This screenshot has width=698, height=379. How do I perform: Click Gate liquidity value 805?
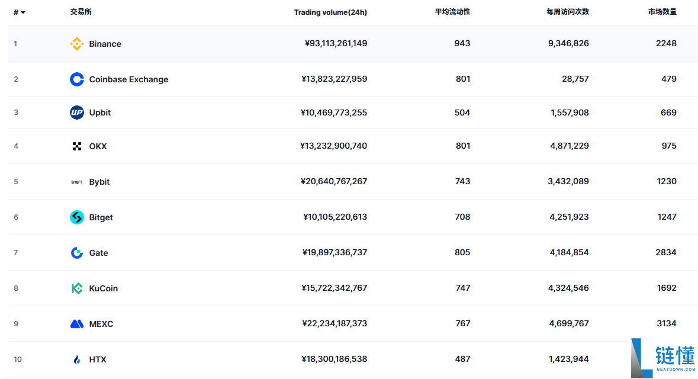462,252
